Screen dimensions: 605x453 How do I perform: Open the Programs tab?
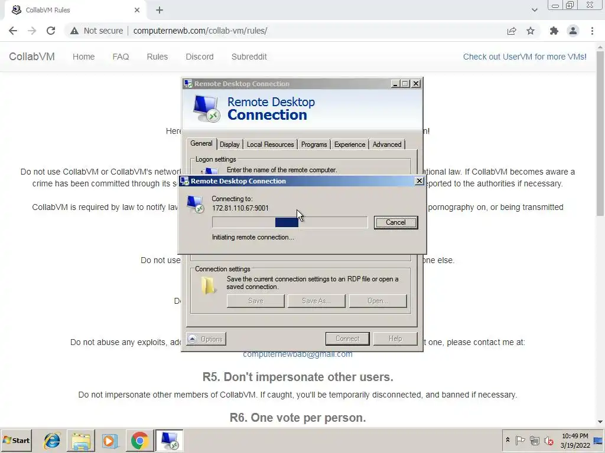[314, 145]
